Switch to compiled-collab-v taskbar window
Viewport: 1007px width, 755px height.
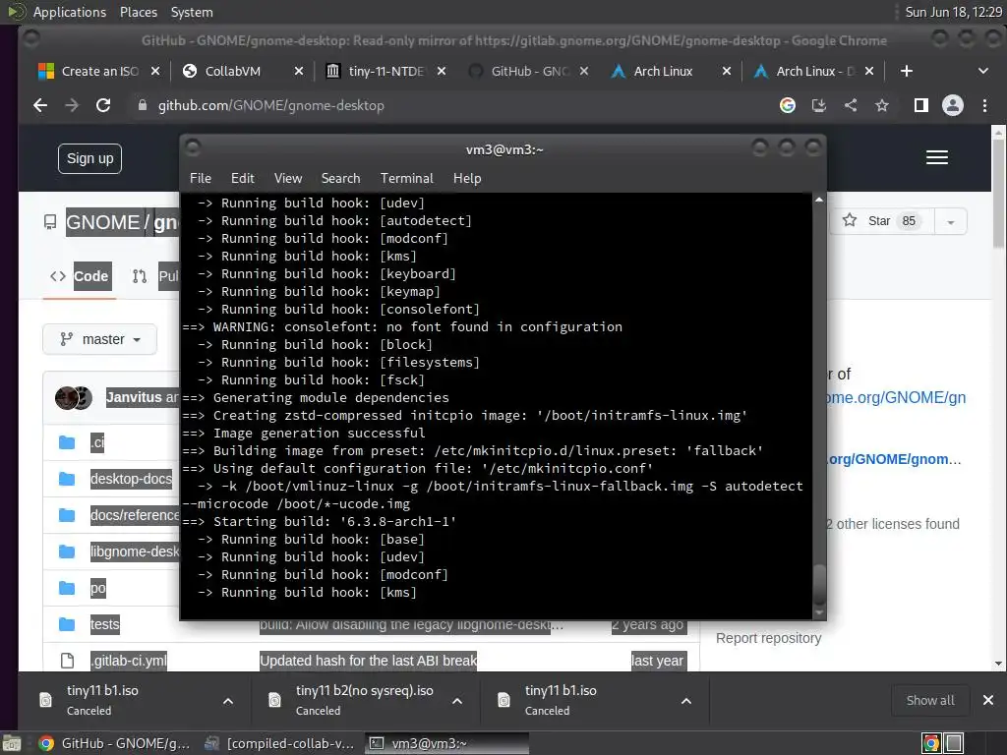pos(279,743)
